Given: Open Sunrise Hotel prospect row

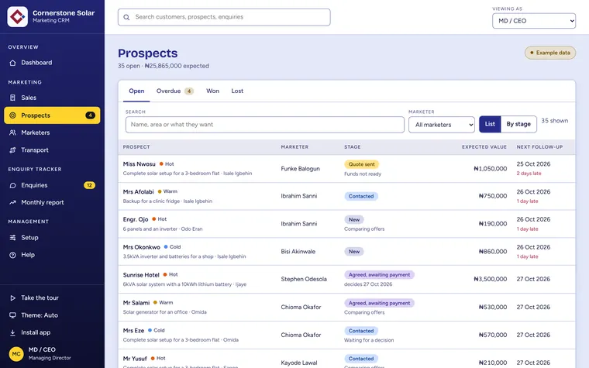Looking at the screenshot, I should (x=346, y=280).
